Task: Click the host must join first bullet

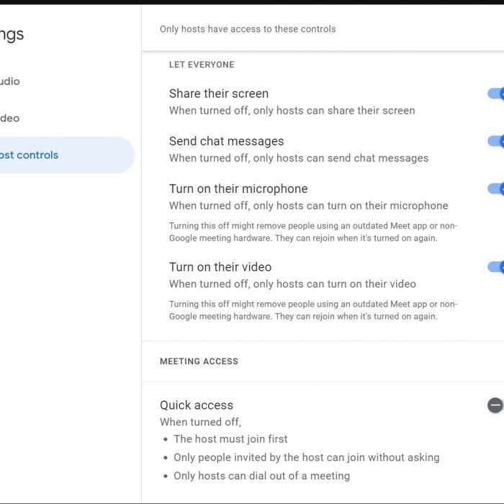Action: pyautogui.click(x=230, y=439)
